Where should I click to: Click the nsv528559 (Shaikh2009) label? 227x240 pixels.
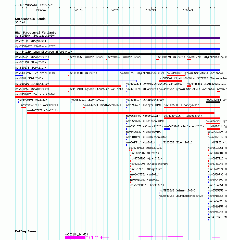coord(32,89)
